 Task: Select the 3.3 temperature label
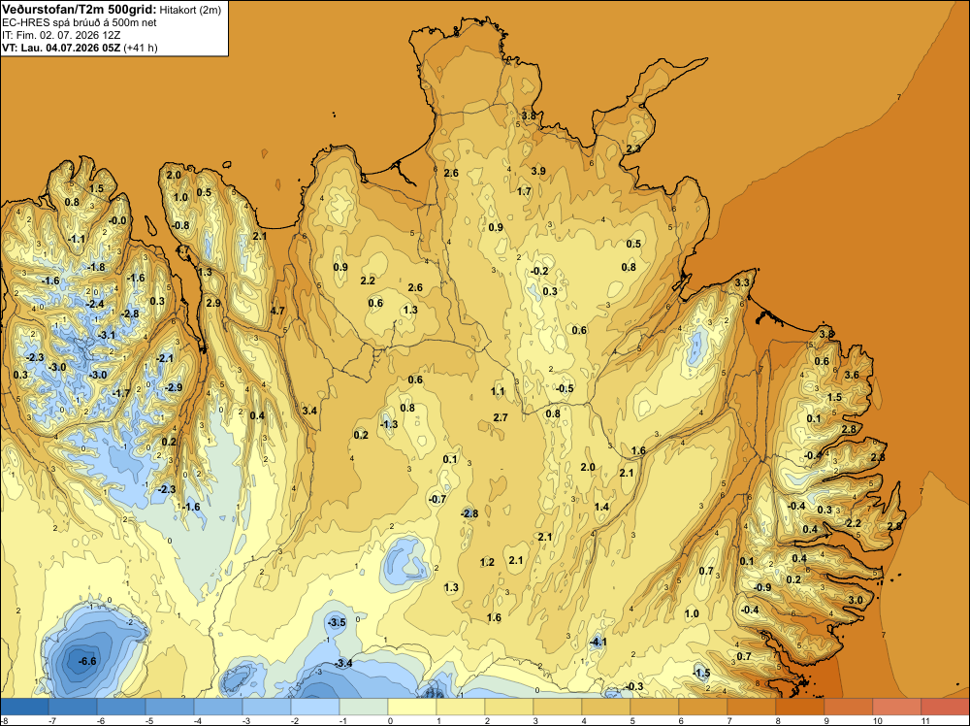point(742,282)
